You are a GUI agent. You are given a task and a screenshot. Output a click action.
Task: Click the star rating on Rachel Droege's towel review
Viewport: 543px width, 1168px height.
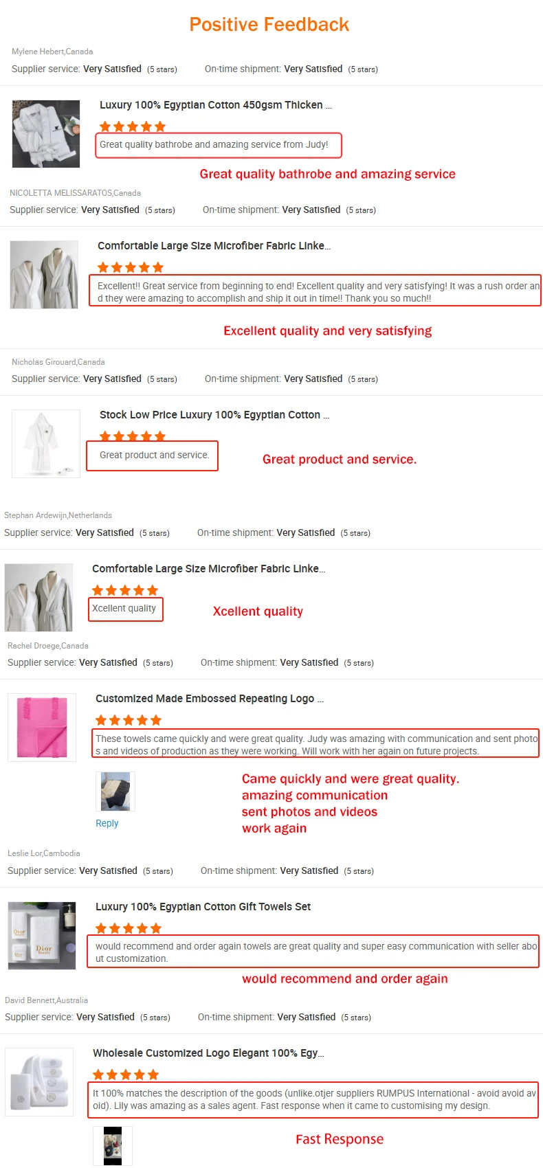coord(129,720)
